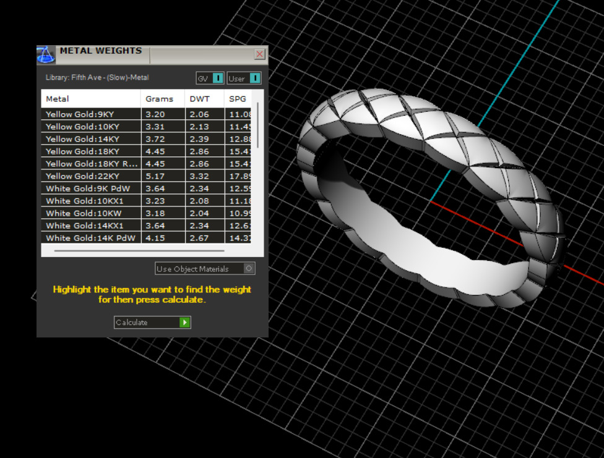The width and height of the screenshot is (604, 458).
Task: Click the 3.18 grams cell
Action: [x=163, y=213]
